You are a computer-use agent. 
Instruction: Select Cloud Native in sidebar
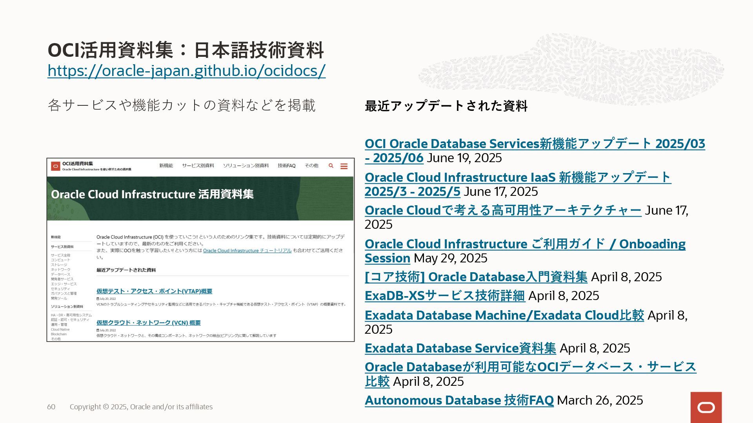pos(60,329)
